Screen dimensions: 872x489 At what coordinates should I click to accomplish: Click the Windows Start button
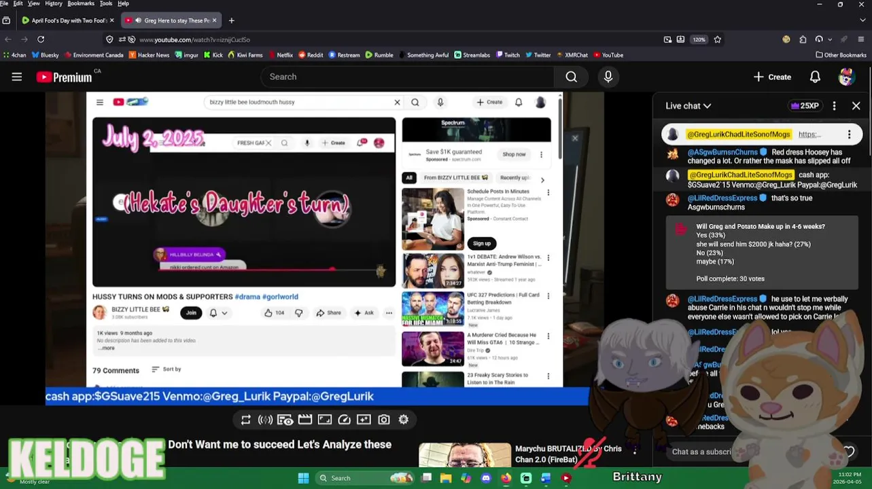(303, 478)
